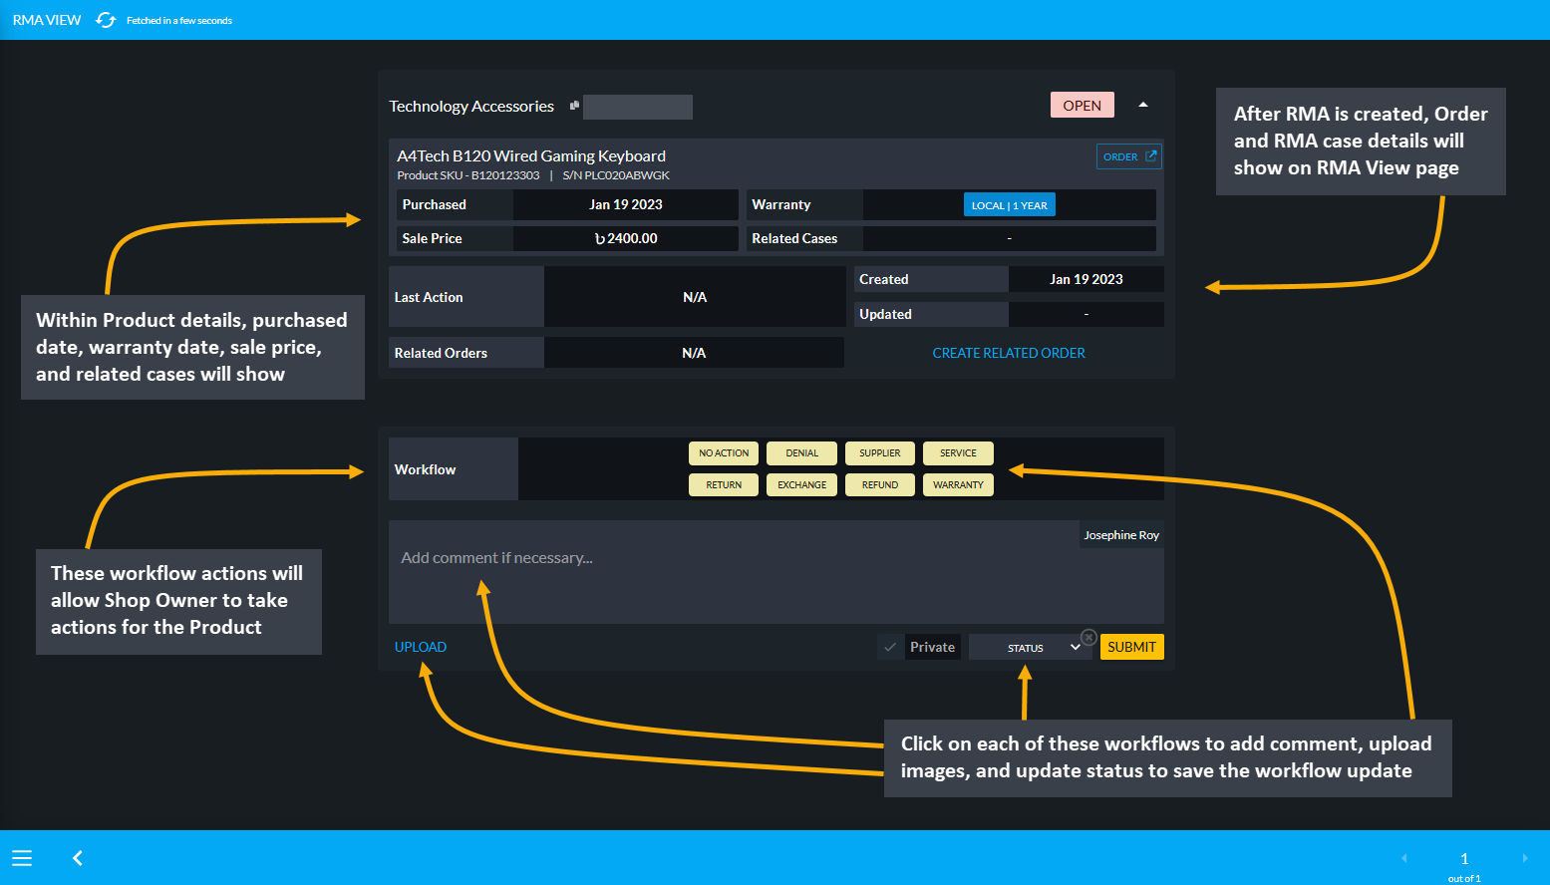Open the hamburger menu icon
The width and height of the screenshot is (1550, 885).
22,858
